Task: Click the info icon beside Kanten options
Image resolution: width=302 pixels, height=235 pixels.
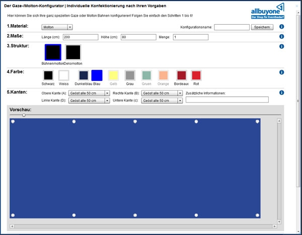Action: pos(281,92)
